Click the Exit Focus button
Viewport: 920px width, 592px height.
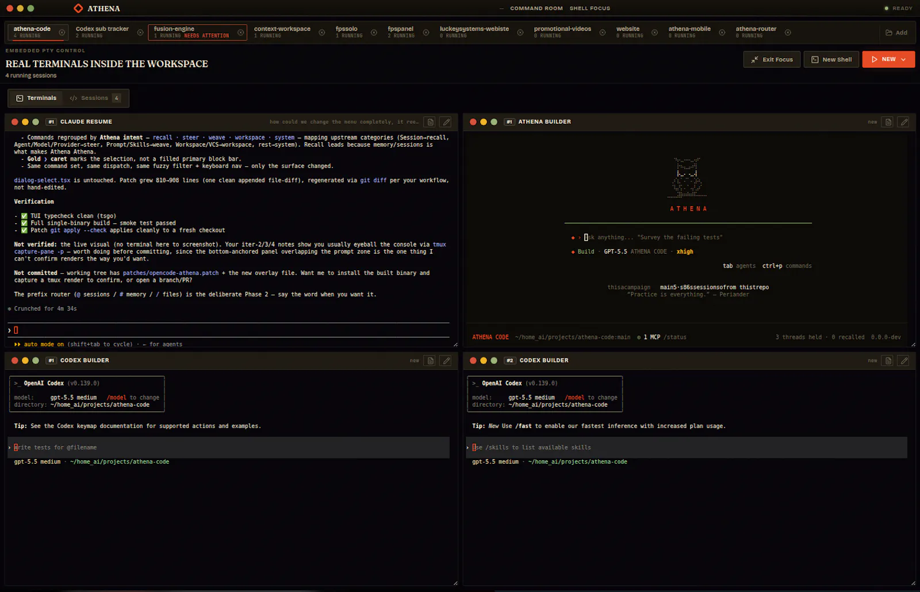[x=772, y=59]
